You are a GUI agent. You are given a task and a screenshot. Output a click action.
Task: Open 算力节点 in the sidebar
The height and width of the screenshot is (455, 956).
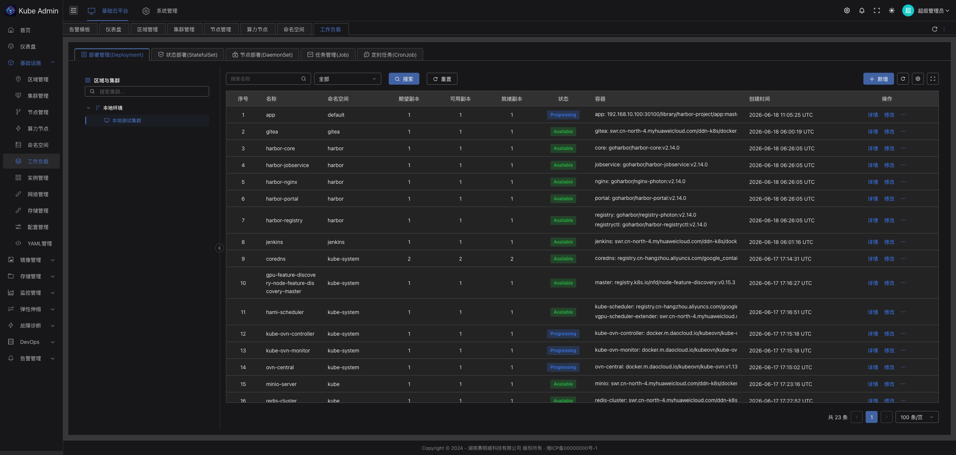(31, 129)
